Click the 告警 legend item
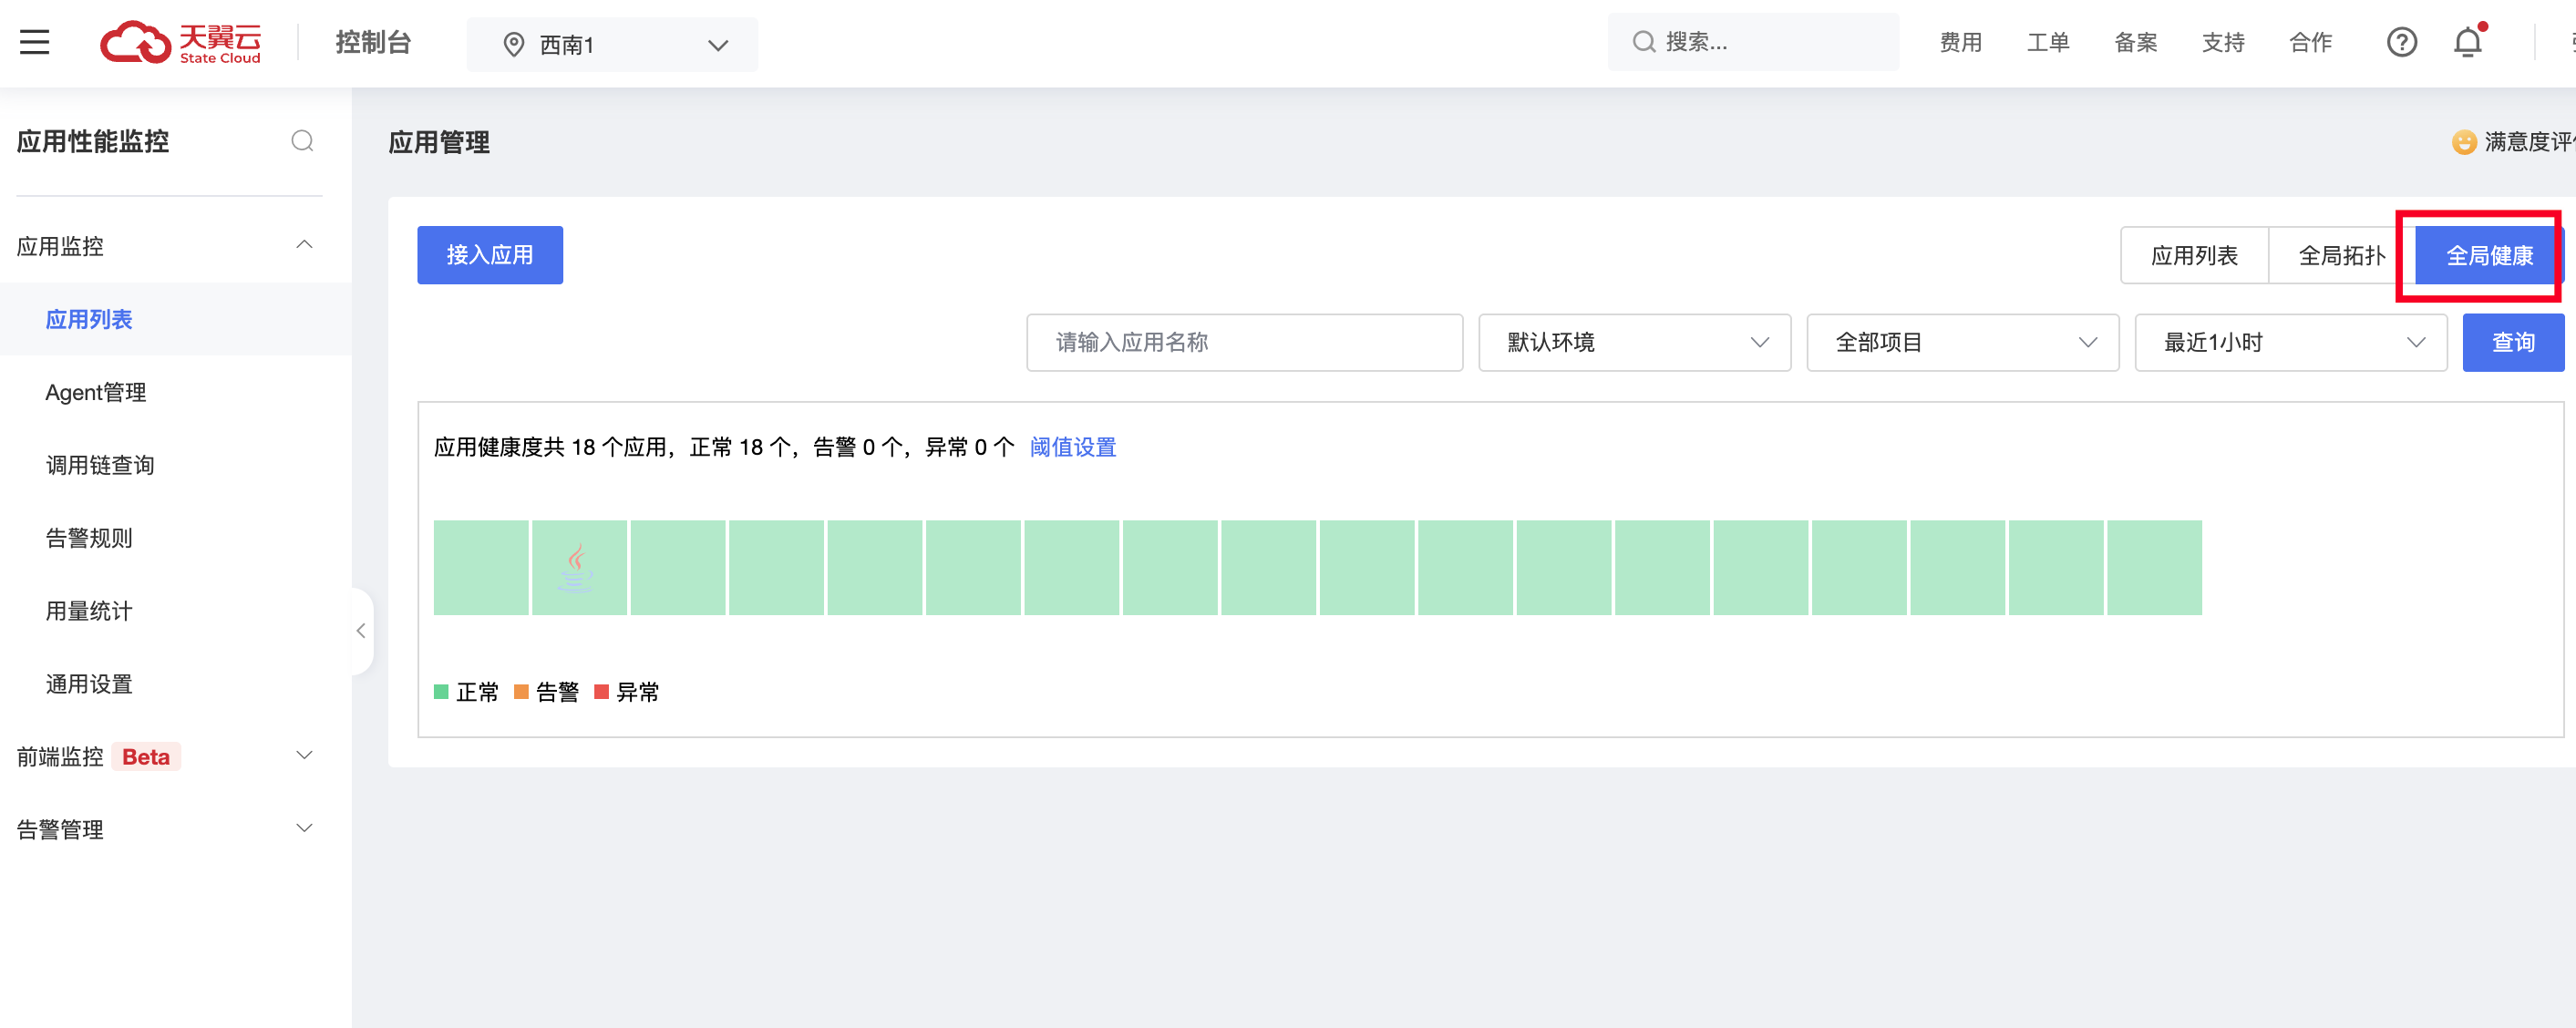This screenshot has width=2576, height=1028. [546, 692]
